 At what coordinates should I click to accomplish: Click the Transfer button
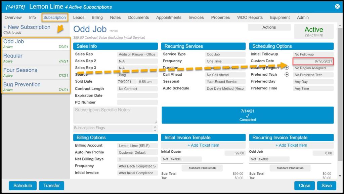tap(51, 186)
